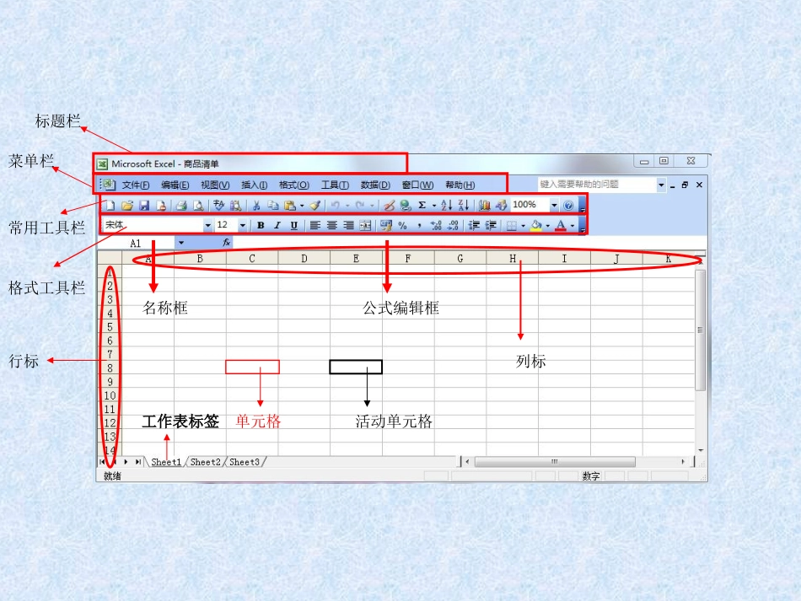Screen dimensions: 801x601
Task: Open the Chart Wizard icon
Action: pos(484,206)
